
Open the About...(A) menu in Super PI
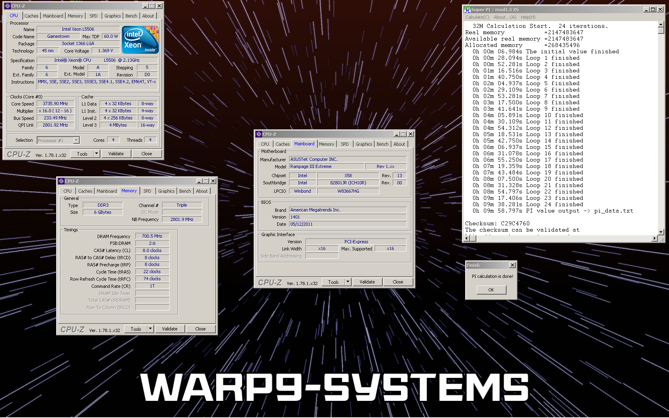point(505,17)
